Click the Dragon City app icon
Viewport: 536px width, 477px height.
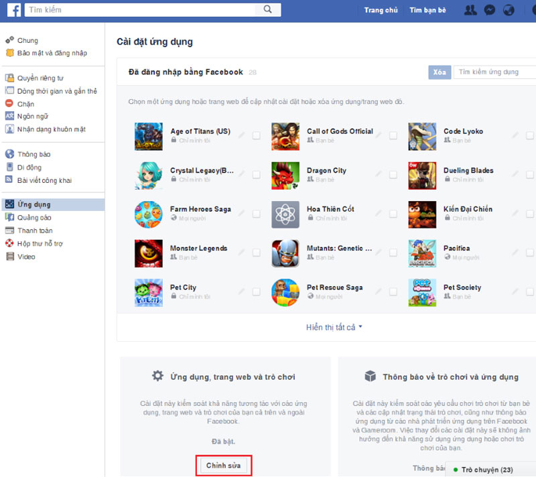(285, 176)
